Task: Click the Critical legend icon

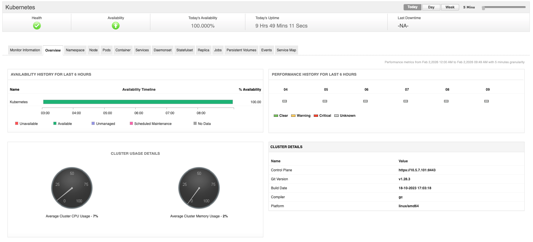Action: (316, 116)
